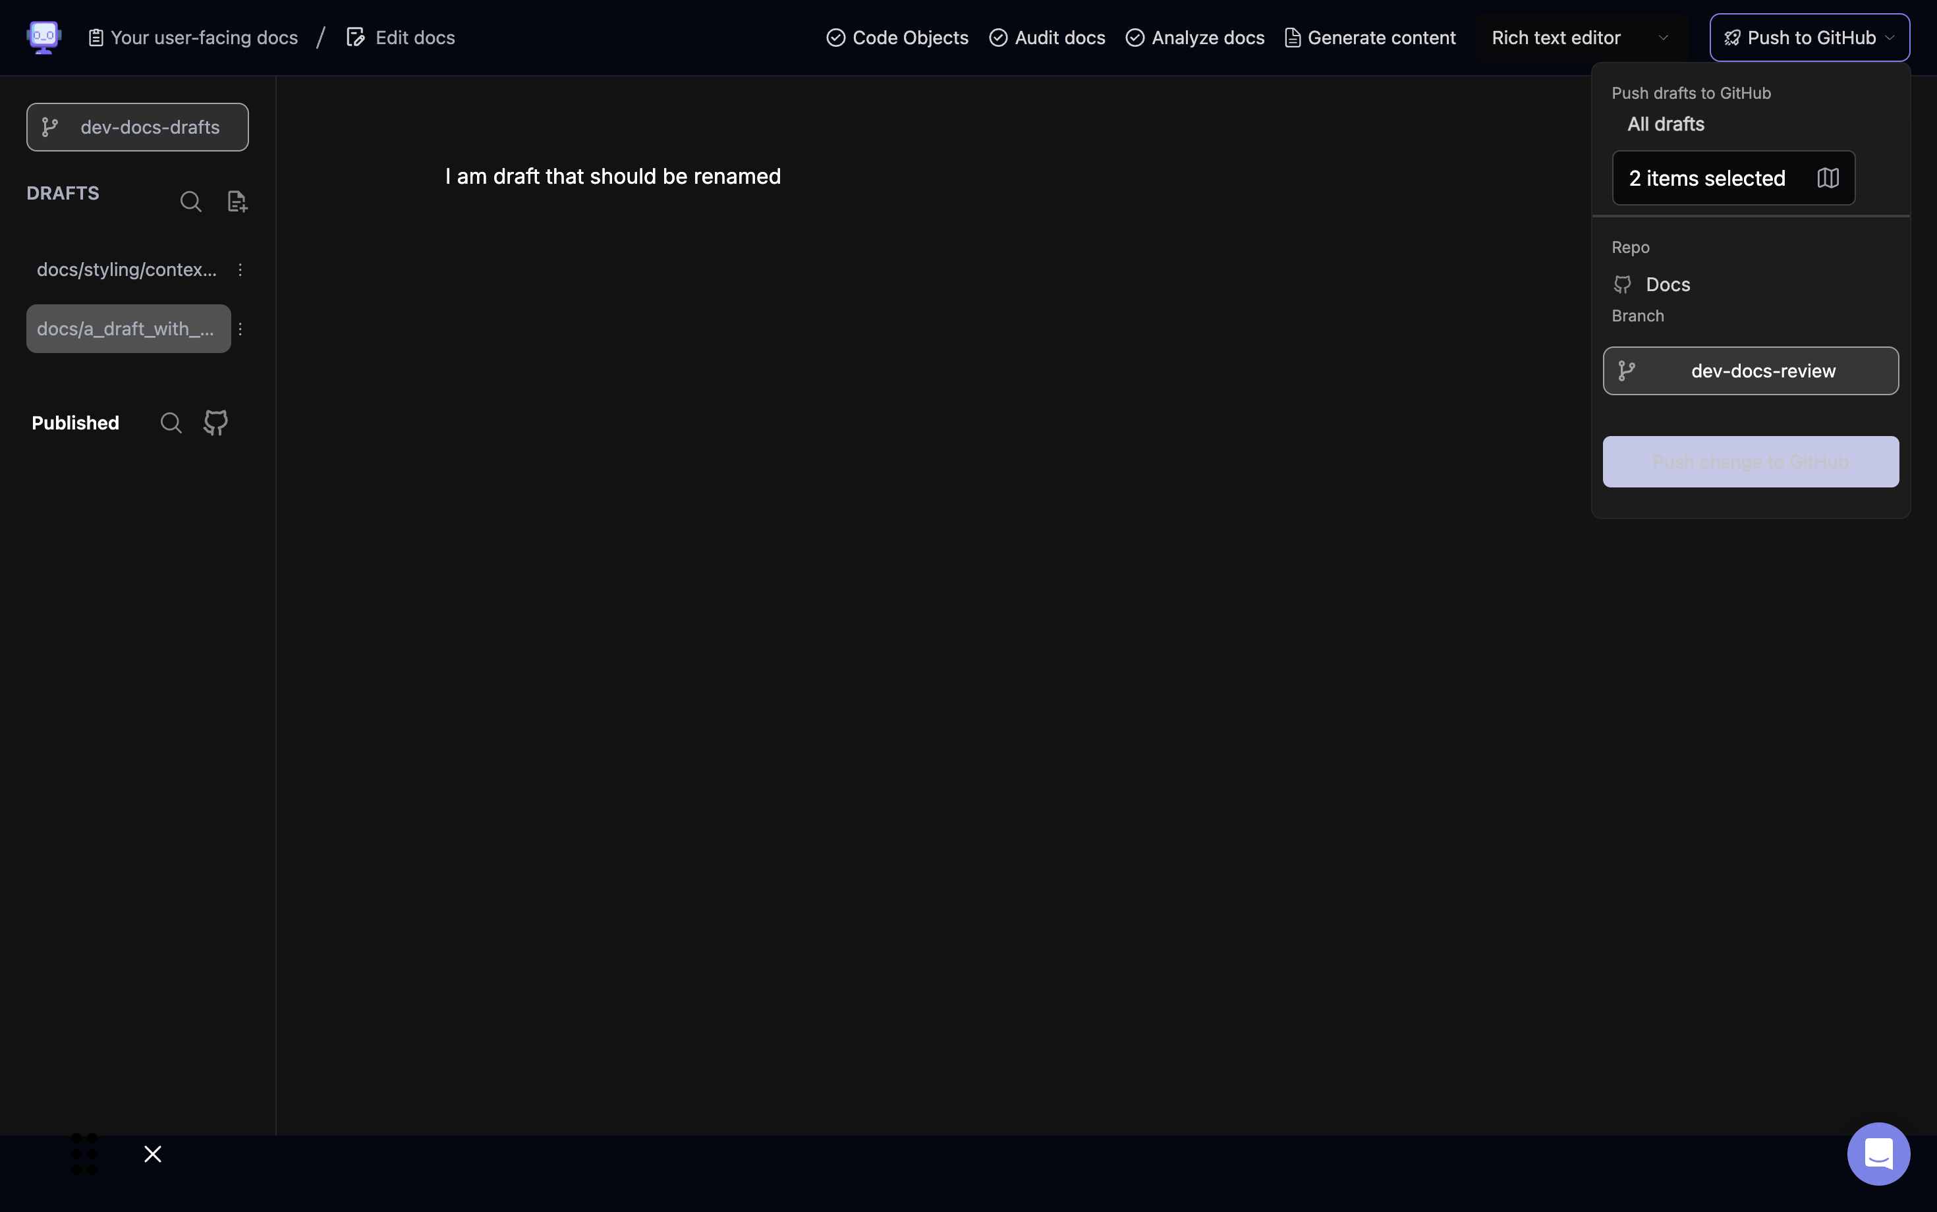
Task: Click the dev-docs-drafts branch selector
Action: click(137, 126)
